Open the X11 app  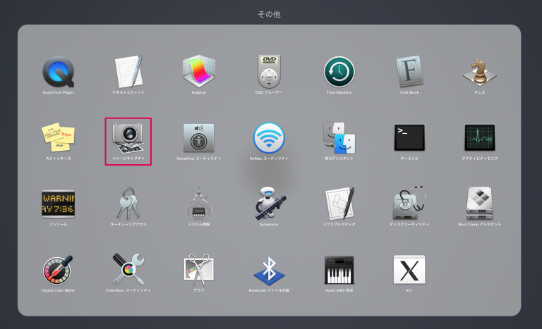[409, 270]
